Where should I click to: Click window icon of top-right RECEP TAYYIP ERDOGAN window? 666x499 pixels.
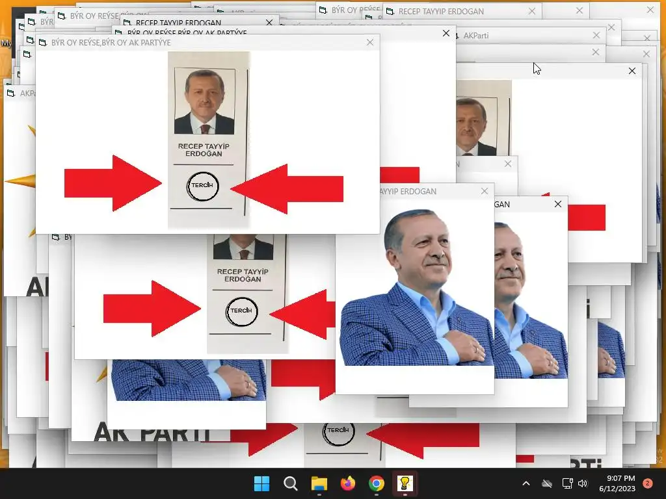click(x=390, y=12)
